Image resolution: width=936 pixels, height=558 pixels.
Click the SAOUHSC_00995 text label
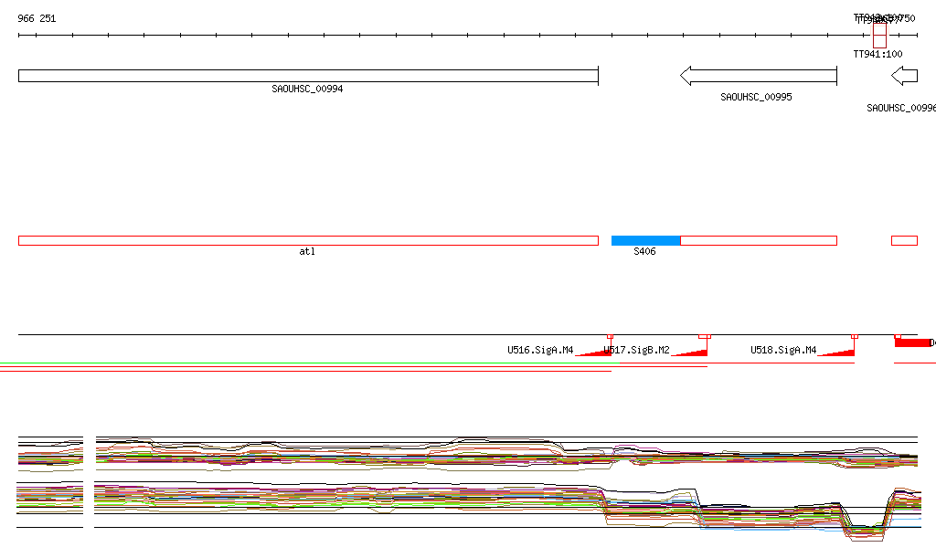click(x=756, y=97)
